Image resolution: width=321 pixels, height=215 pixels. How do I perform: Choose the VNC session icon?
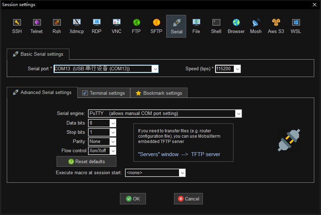pos(116,26)
